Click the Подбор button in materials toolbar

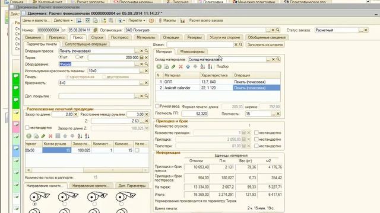[x=222, y=66]
